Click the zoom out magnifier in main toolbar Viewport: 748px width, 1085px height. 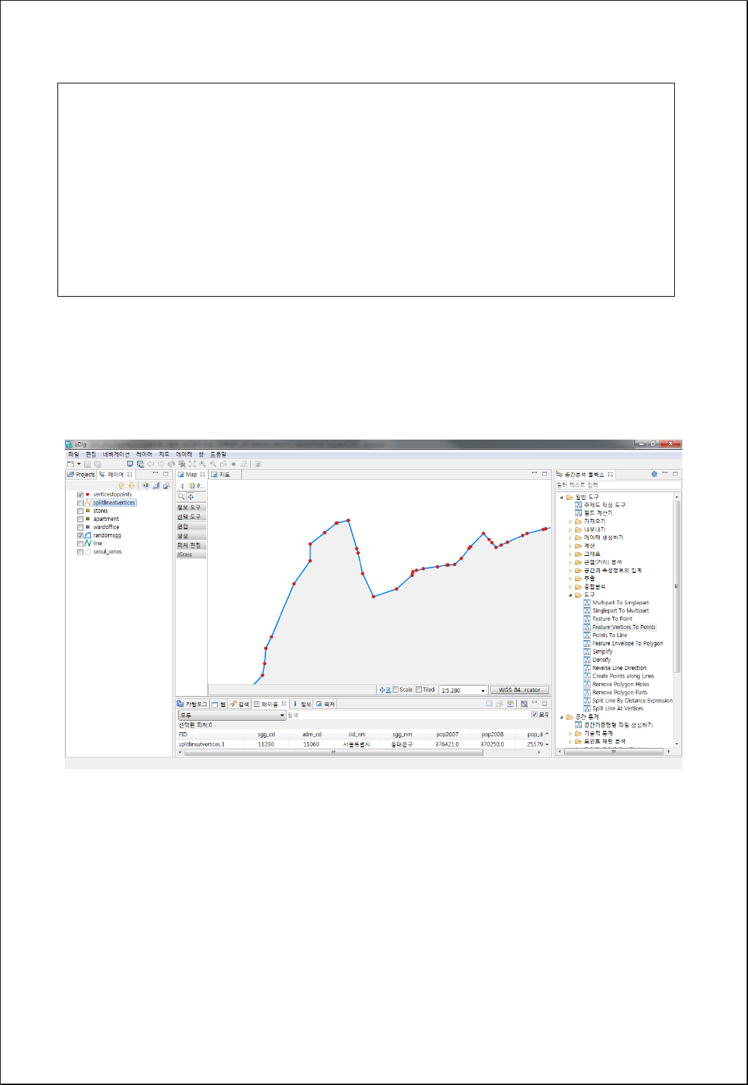213,464
